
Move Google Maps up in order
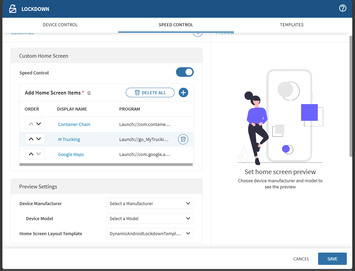click(x=31, y=154)
